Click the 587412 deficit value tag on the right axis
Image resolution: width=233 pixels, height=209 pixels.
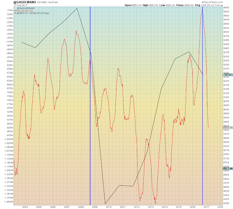click(228, 75)
